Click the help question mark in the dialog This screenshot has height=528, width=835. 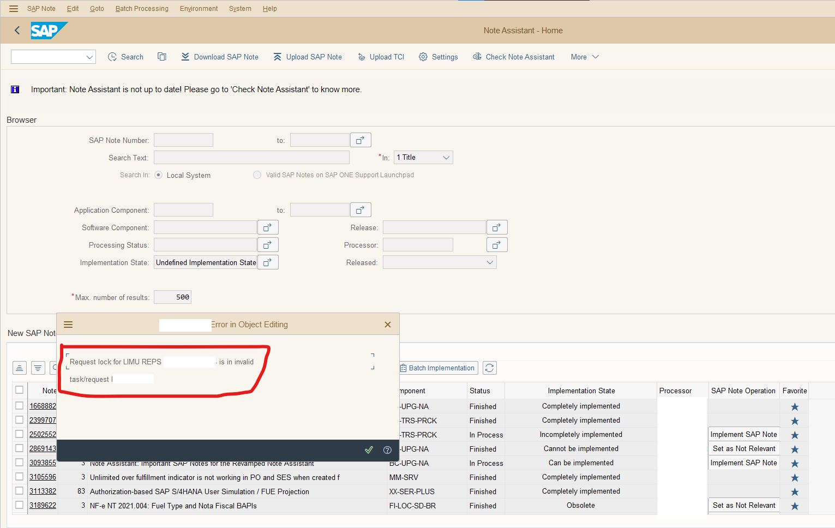coord(388,450)
